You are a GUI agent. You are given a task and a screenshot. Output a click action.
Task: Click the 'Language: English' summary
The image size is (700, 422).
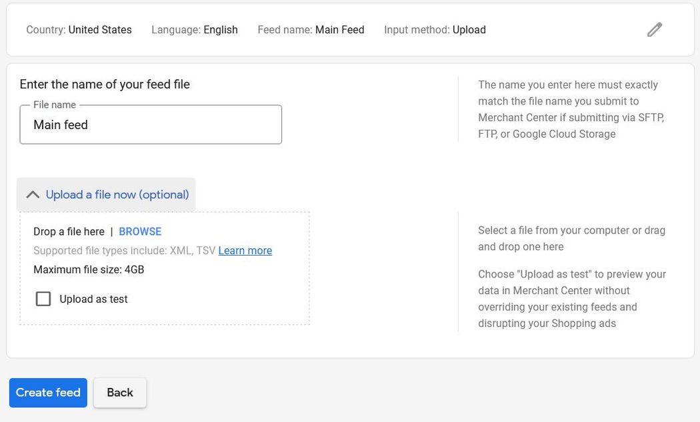(194, 30)
